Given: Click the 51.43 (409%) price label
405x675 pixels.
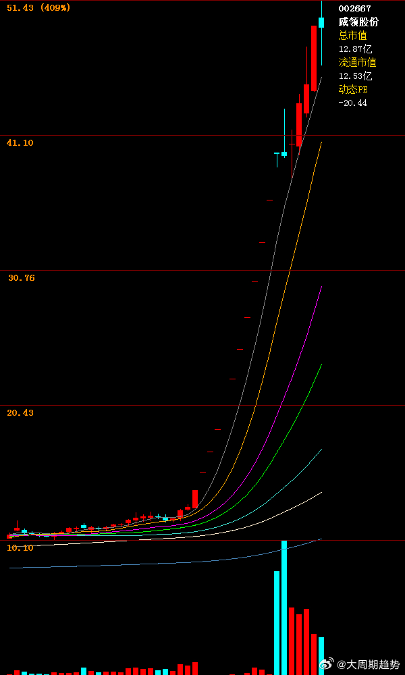Looking at the screenshot, I should pos(38,7).
